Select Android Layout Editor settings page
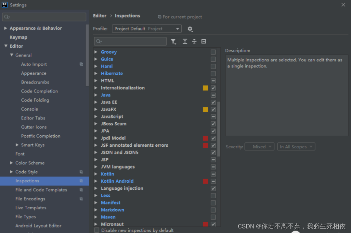The width and height of the screenshot is (351, 233). pyautogui.click(x=38, y=226)
